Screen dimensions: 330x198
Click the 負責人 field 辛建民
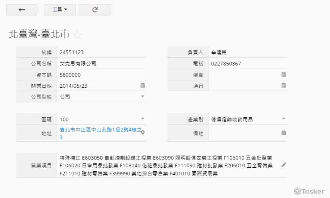pos(219,52)
